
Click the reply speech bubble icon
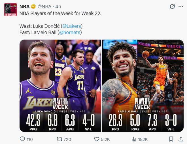(x=23, y=139)
